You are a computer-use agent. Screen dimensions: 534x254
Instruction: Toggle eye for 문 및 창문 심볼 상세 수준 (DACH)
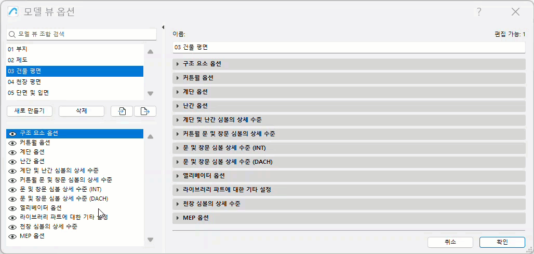13,199
